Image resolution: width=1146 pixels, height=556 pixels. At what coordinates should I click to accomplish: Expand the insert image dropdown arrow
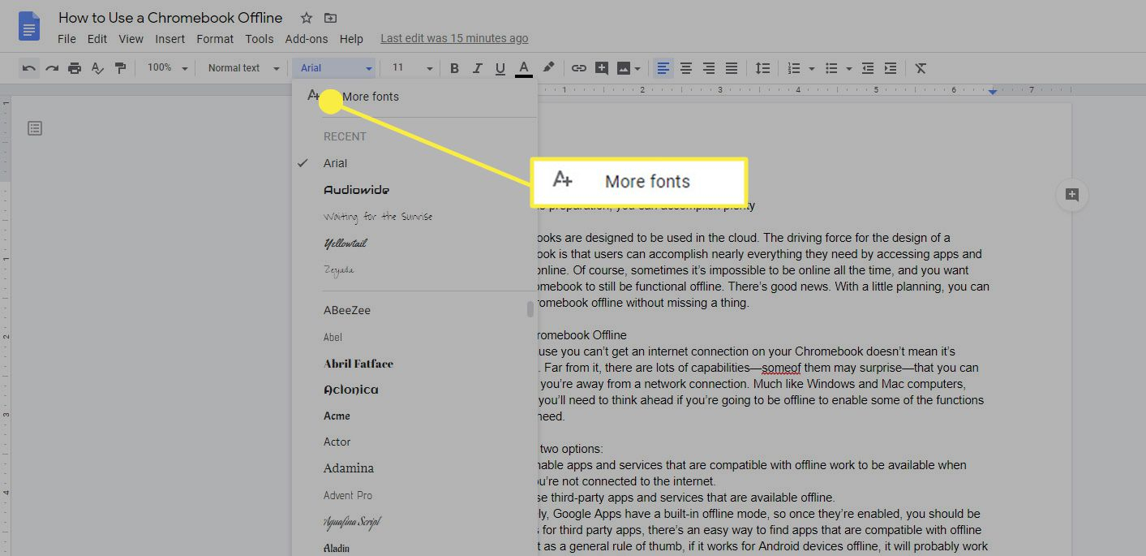pos(637,68)
